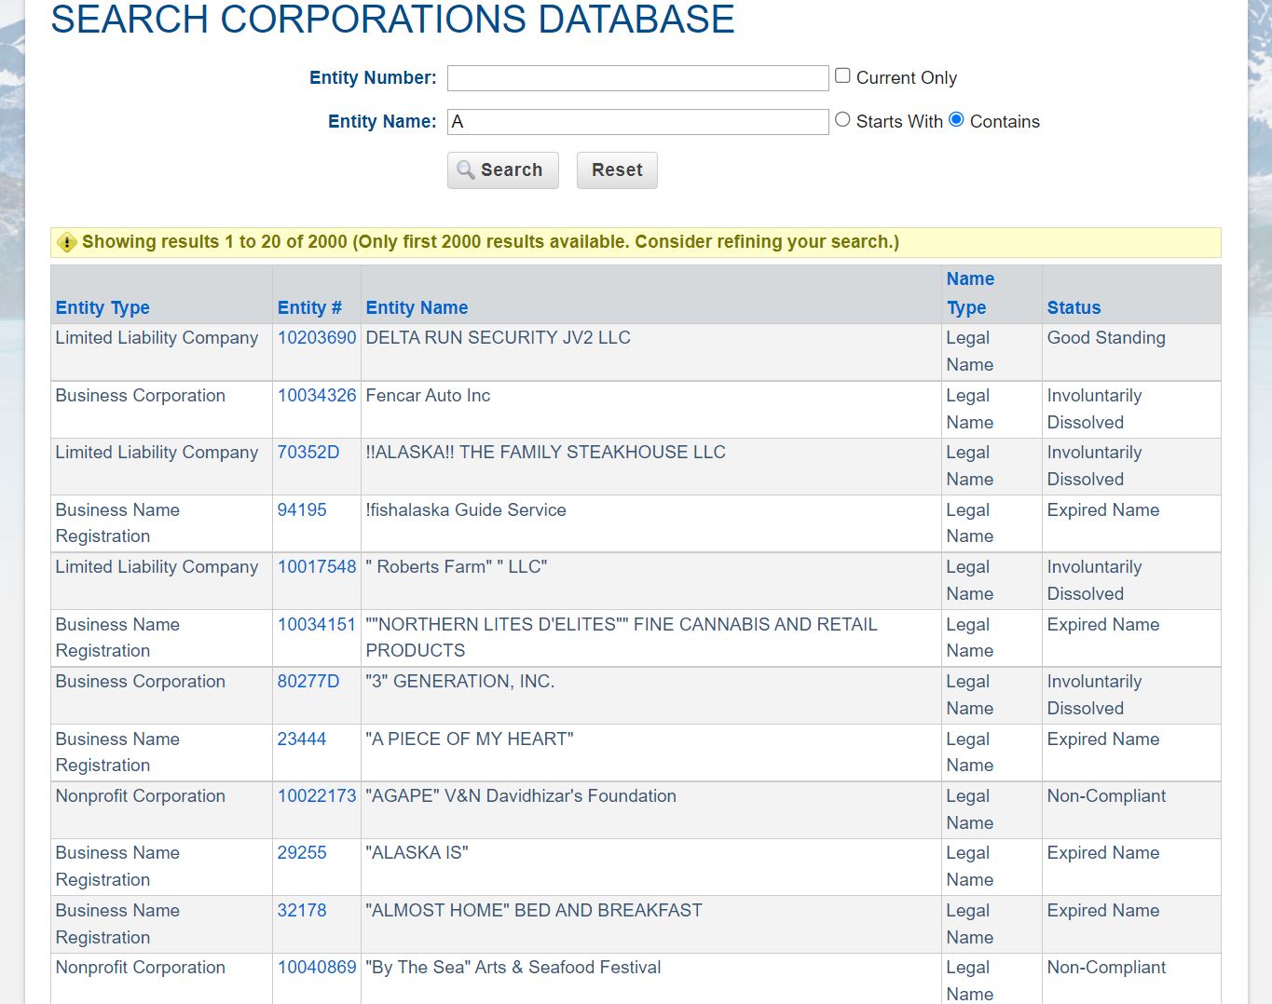Screen dimensions: 1272x1004
Task: Open entity number 94195
Action: [x=302, y=510]
